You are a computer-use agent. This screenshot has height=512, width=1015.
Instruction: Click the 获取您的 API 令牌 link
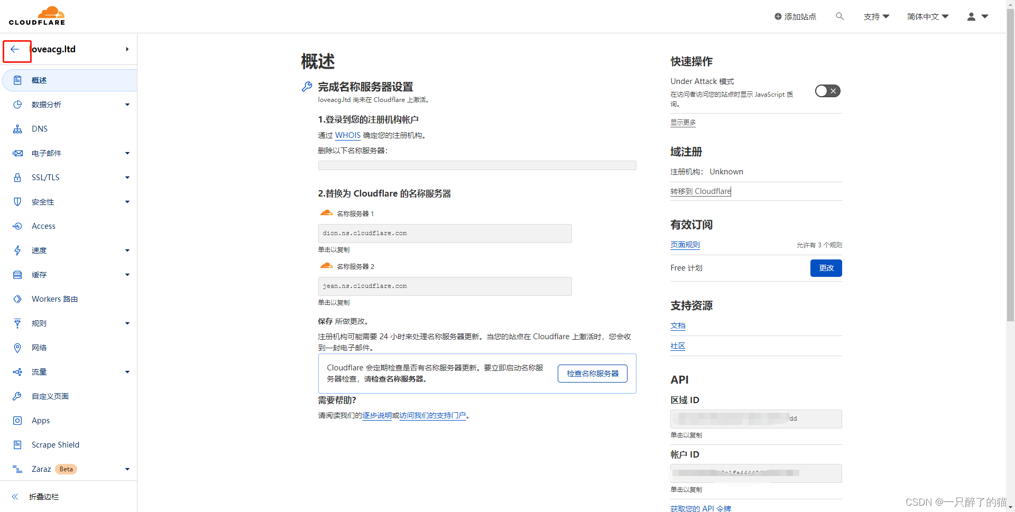coord(700,508)
